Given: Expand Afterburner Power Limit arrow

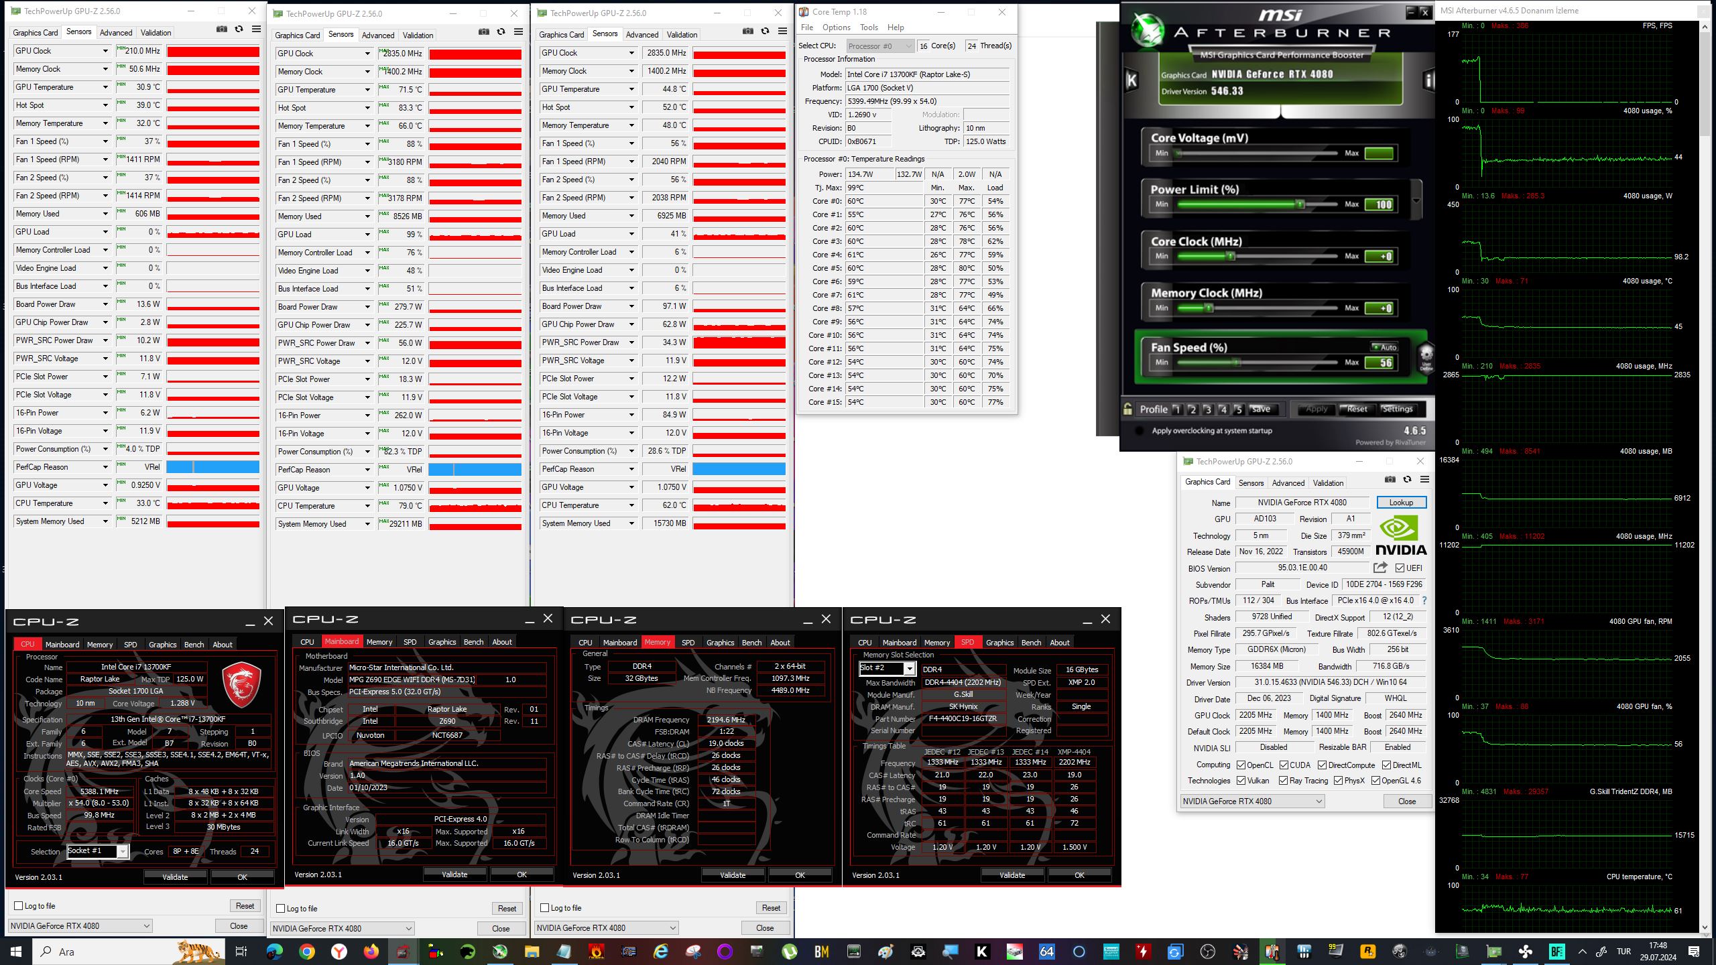Looking at the screenshot, I should pos(1416,201).
